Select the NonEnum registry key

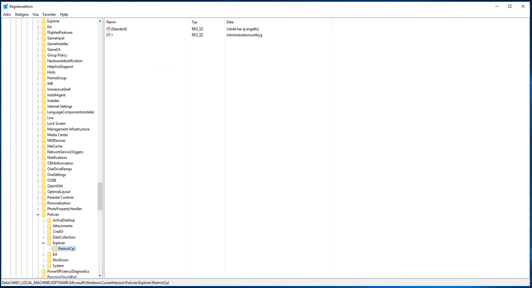point(60,260)
